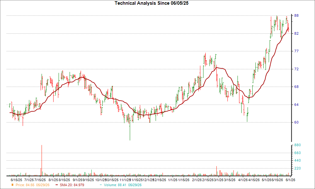Click the 7/15/25 date label
This screenshot has width=315, height=189.
pos(40,180)
